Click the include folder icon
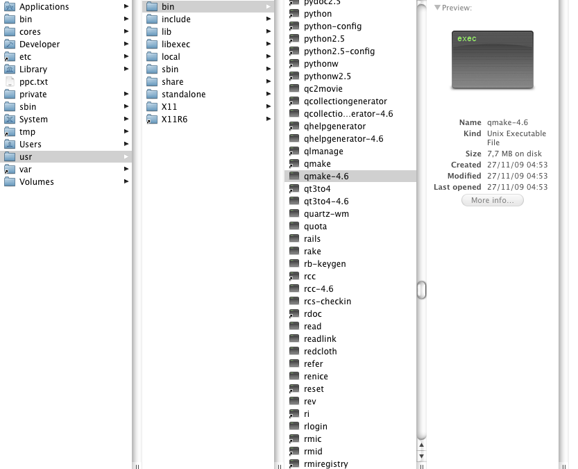 click(x=152, y=19)
